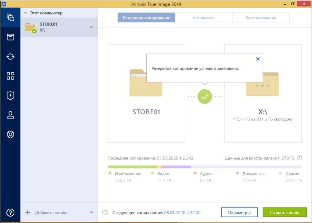The width and height of the screenshot is (312, 223).
Task: Open the Backup section in sidebar
Action: coord(10,18)
